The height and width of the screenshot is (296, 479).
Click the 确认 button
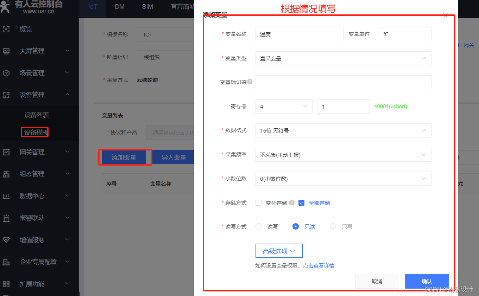[x=427, y=281]
